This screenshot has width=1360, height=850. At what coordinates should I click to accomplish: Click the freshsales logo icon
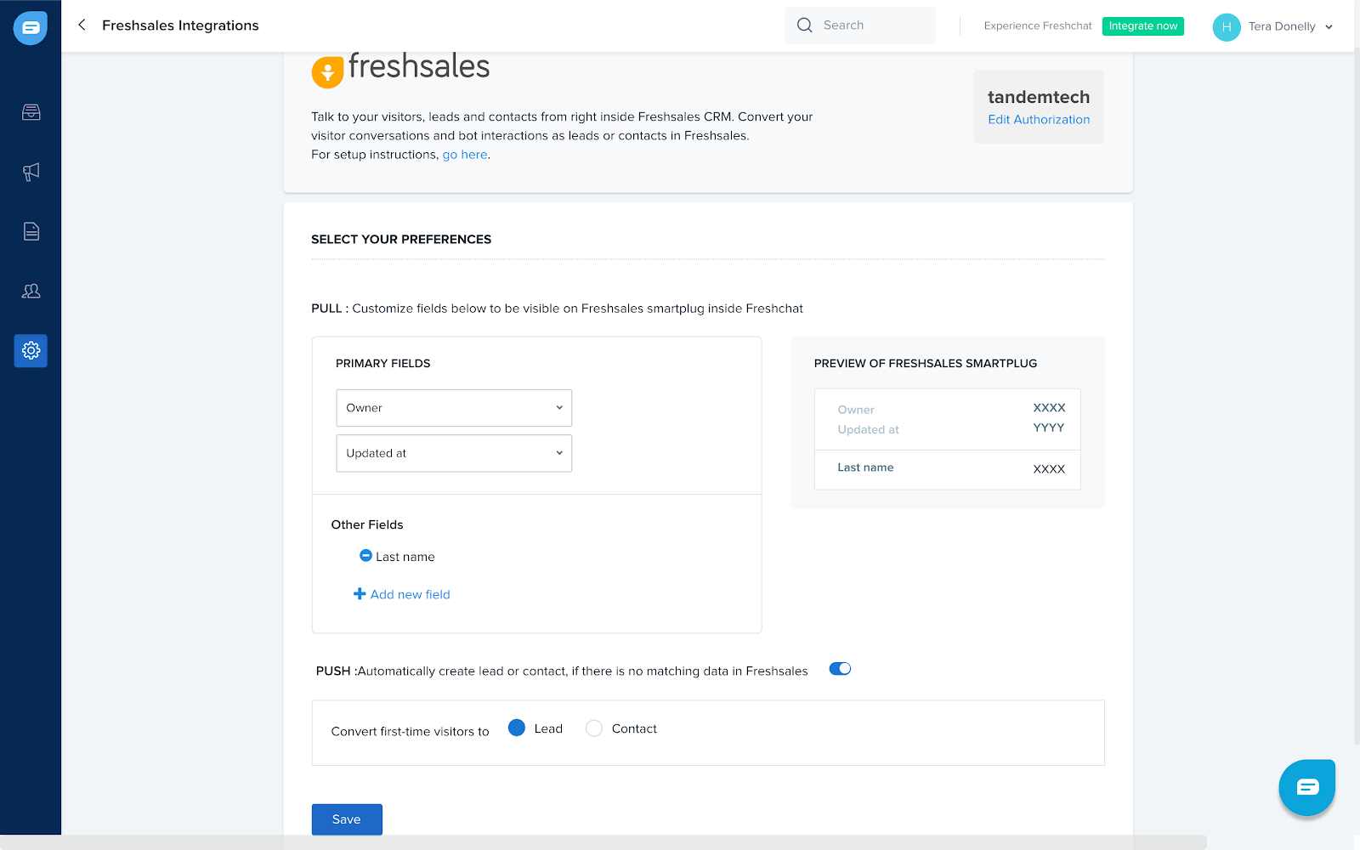(327, 72)
